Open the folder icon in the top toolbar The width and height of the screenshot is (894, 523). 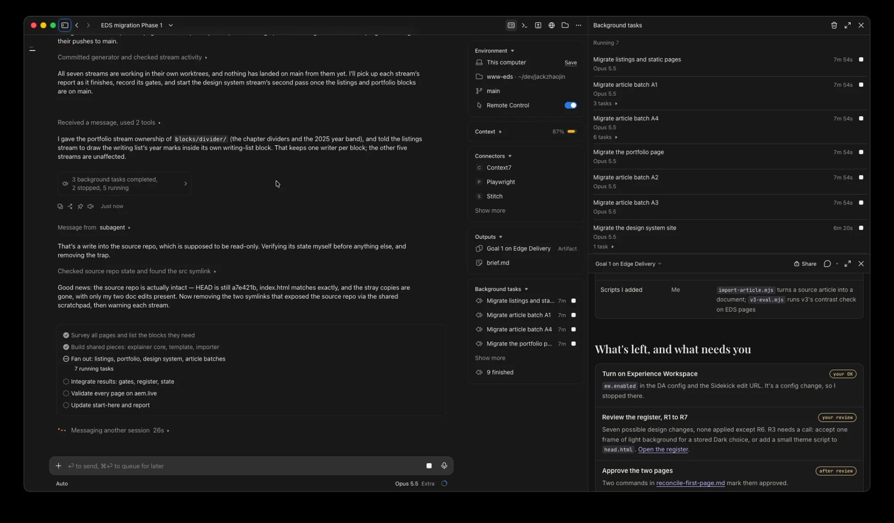point(565,25)
